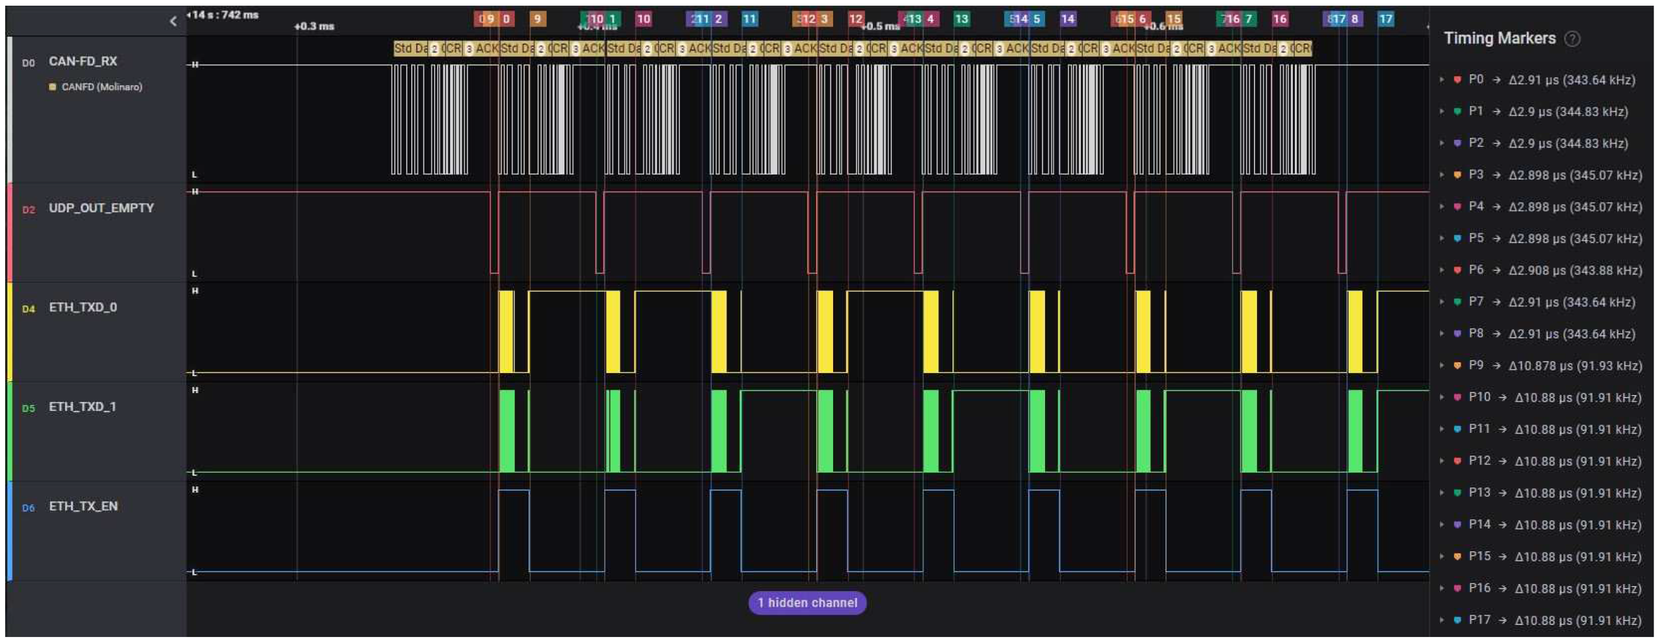Show the 1 hidden channel

[x=807, y=603]
